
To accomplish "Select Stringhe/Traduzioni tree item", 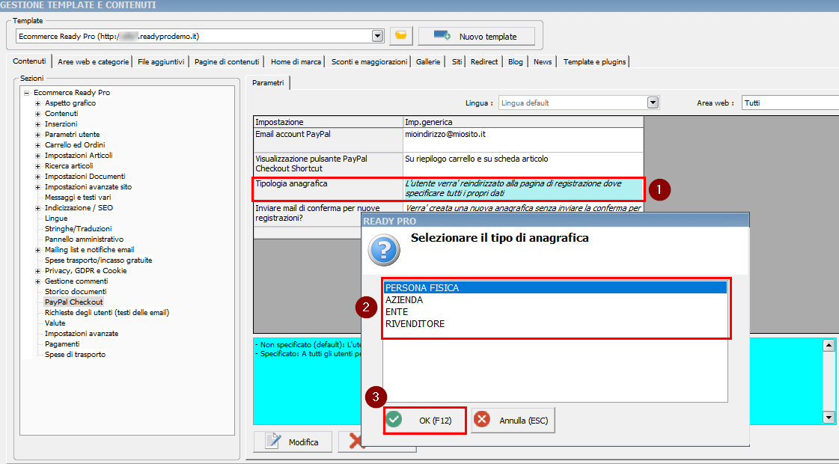I will pyautogui.click(x=78, y=228).
